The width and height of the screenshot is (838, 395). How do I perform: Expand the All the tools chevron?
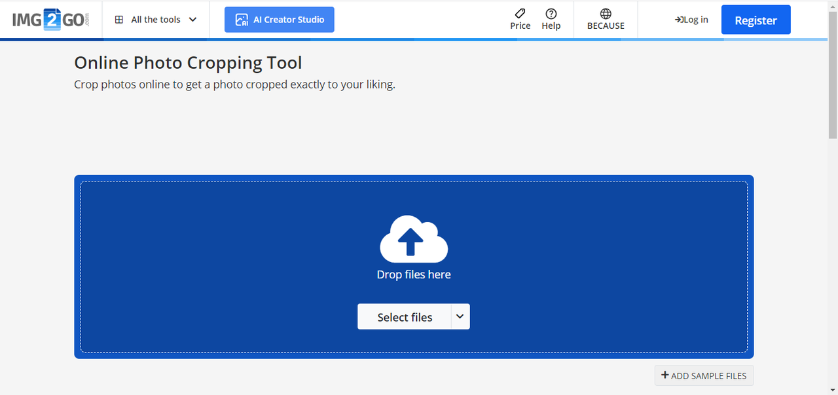(192, 20)
